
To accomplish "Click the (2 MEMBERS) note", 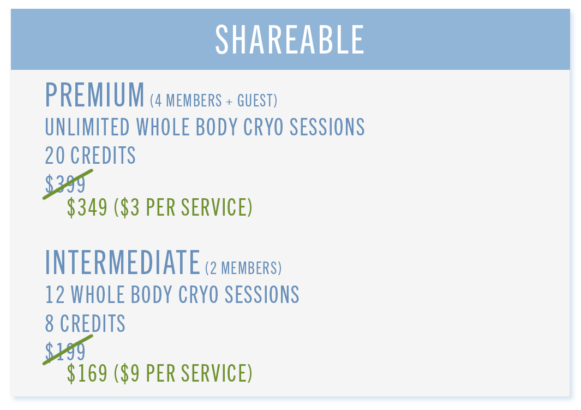I will 243,268.
